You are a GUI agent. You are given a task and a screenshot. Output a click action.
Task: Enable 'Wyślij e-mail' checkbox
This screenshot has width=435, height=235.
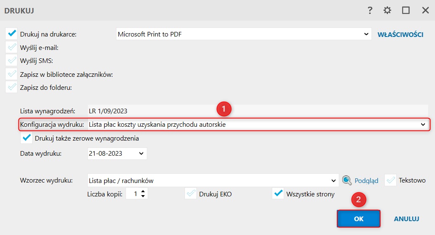coord(12,47)
